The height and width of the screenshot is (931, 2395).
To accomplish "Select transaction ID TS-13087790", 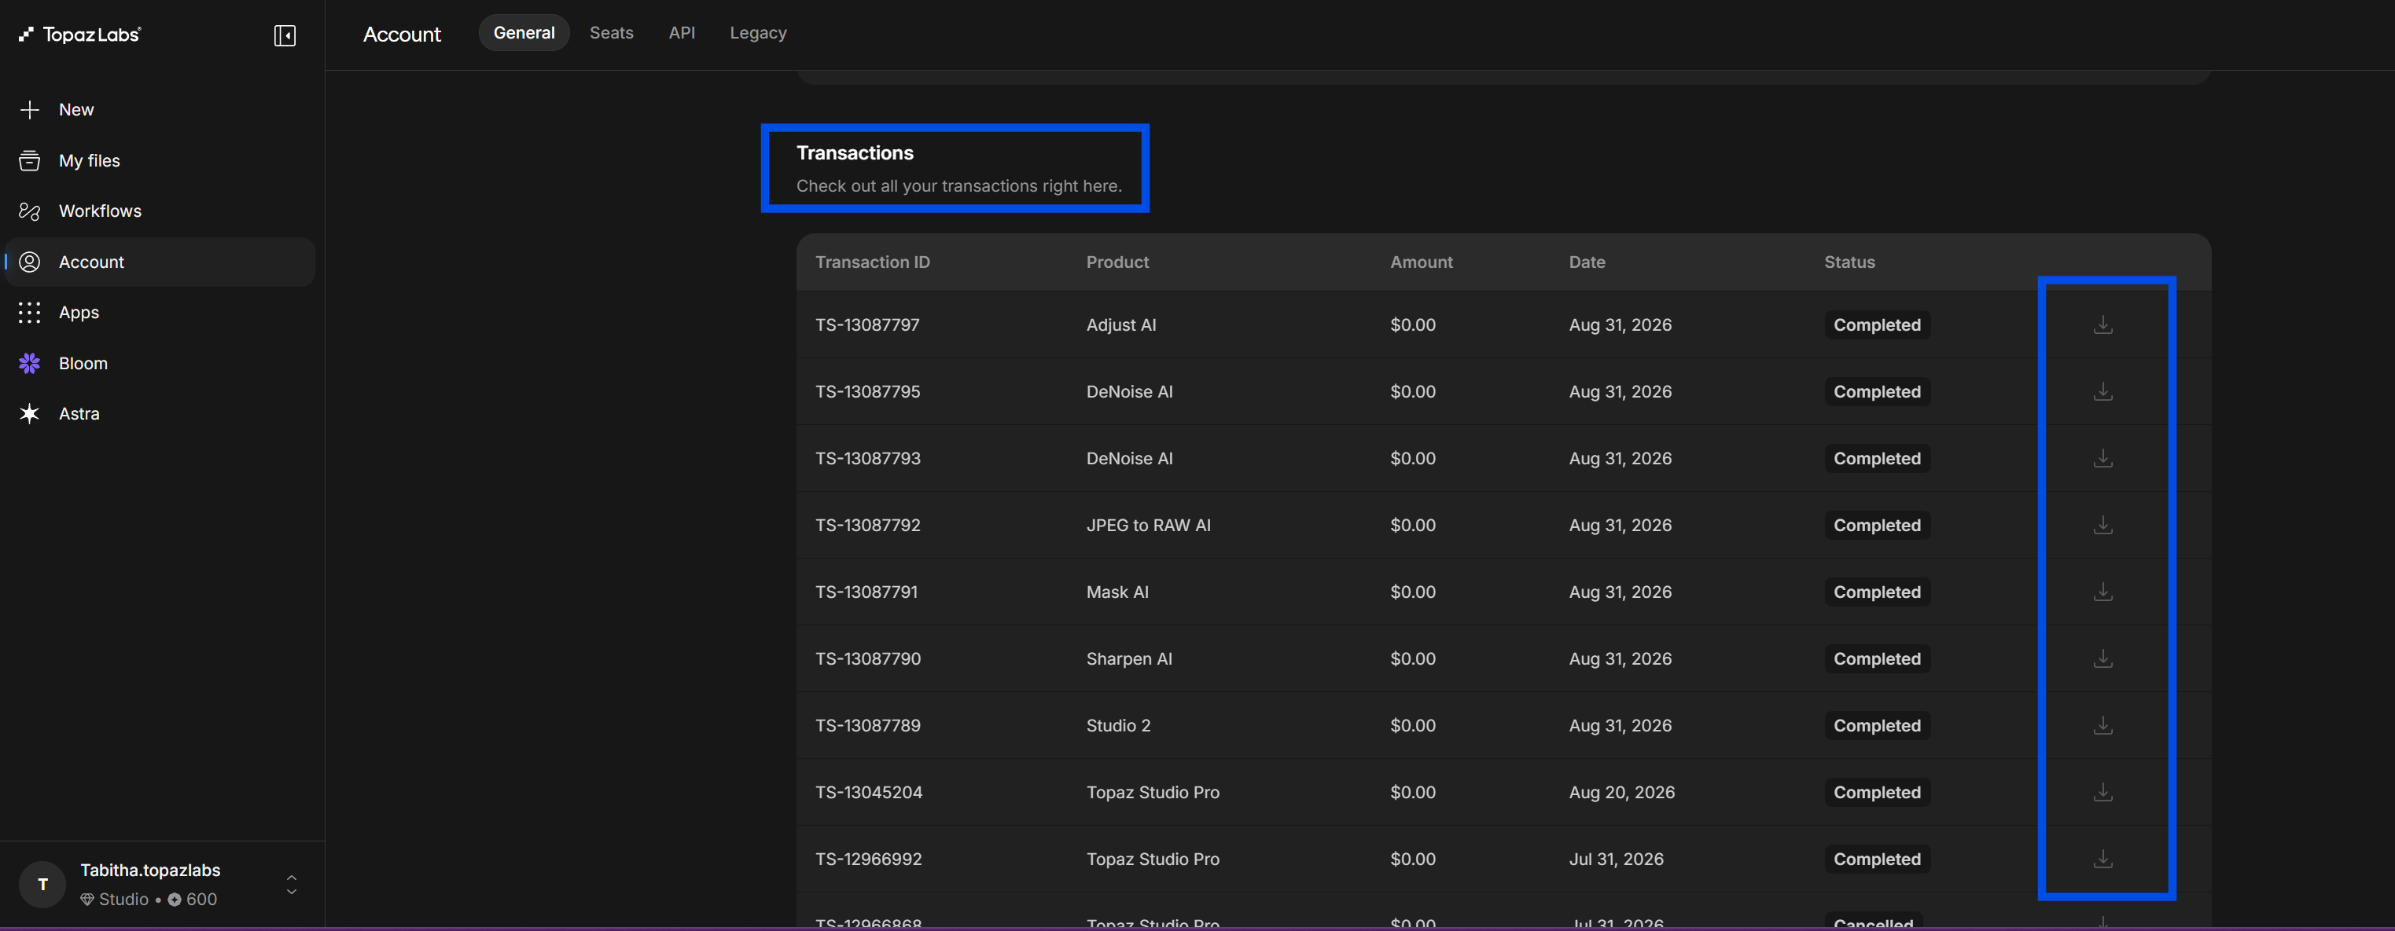I will (x=867, y=660).
